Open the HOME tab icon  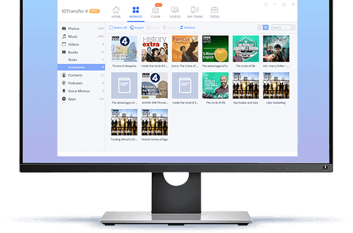pos(116,10)
